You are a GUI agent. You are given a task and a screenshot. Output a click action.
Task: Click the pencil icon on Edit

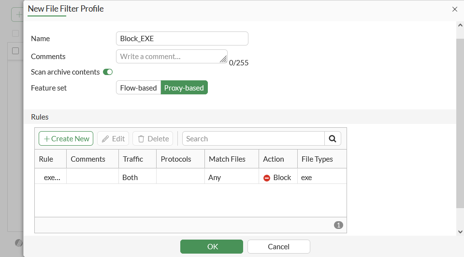105,138
